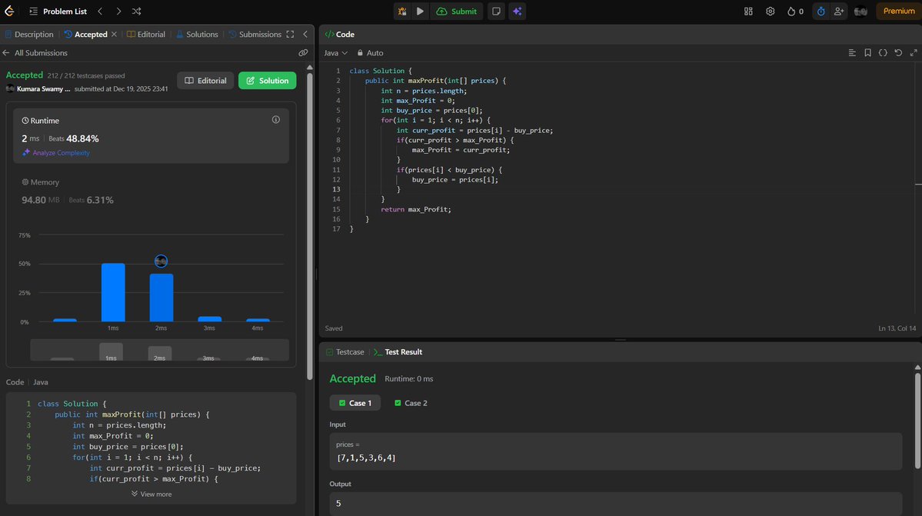
Task: Click the timer stopwatch icon in the header
Action: click(x=820, y=11)
